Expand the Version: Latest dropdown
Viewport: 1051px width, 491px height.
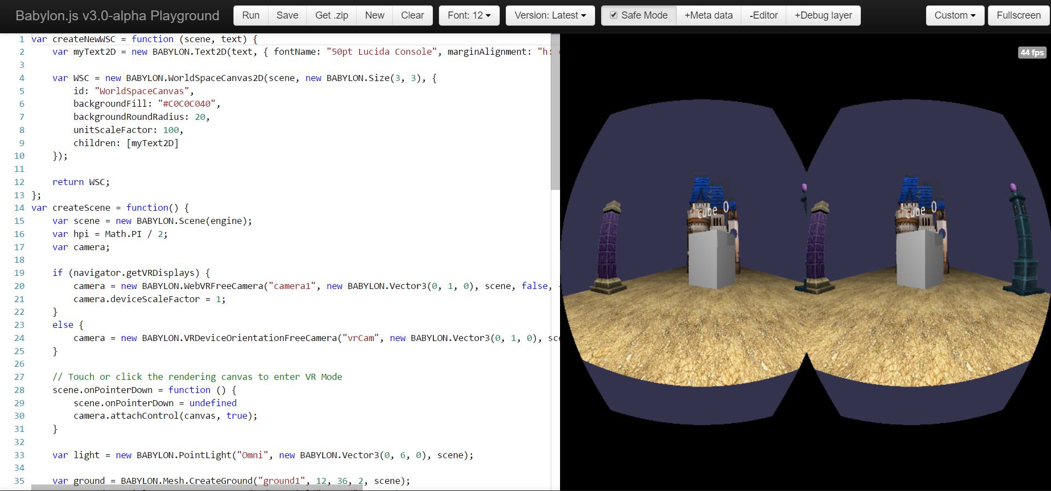[x=550, y=15]
